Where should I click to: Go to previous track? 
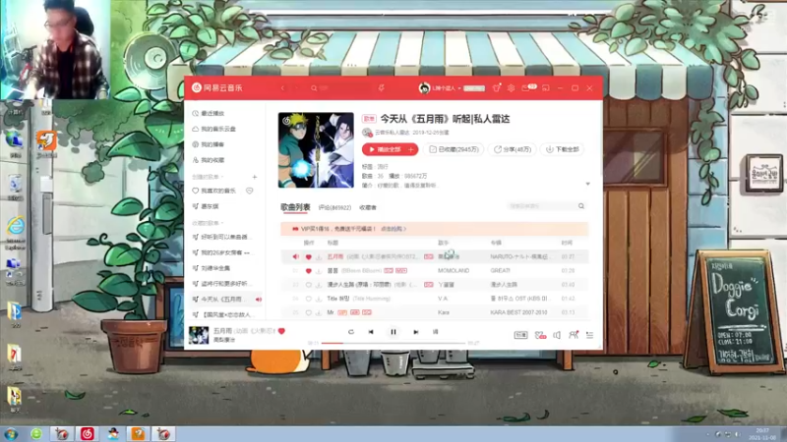click(x=371, y=332)
